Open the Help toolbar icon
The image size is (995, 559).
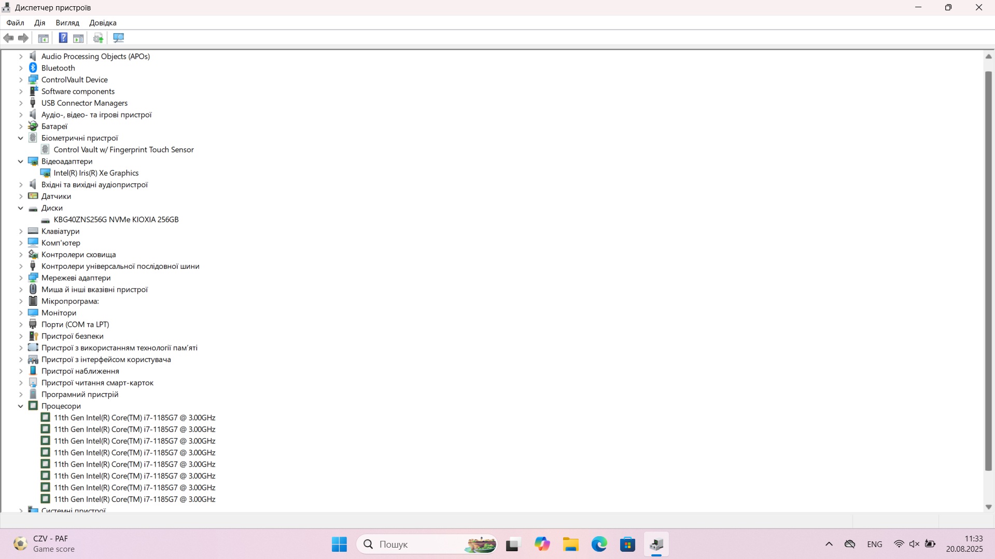(x=63, y=38)
